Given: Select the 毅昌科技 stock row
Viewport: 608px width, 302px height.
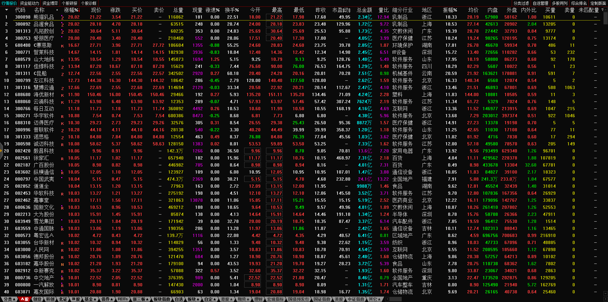Looking at the screenshot, I should click(x=44, y=151).
